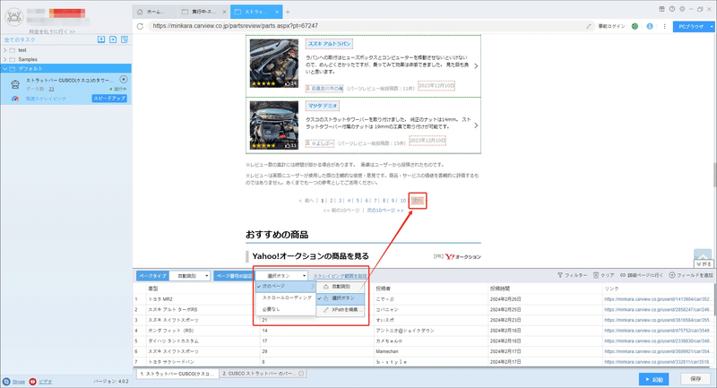Click the scroll-to-top arrow button
The width and height of the screenshot is (717, 388).
pos(703,254)
